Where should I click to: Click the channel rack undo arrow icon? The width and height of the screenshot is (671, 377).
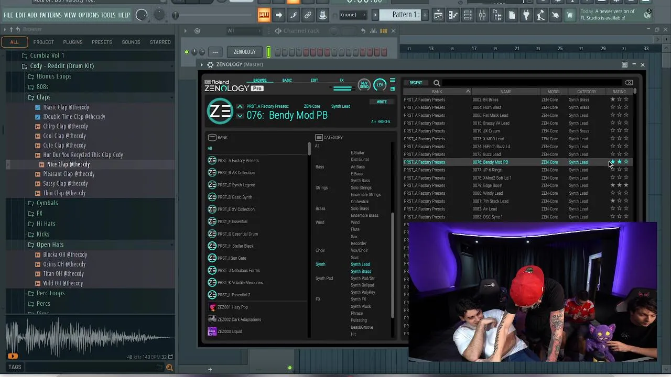click(x=363, y=31)
